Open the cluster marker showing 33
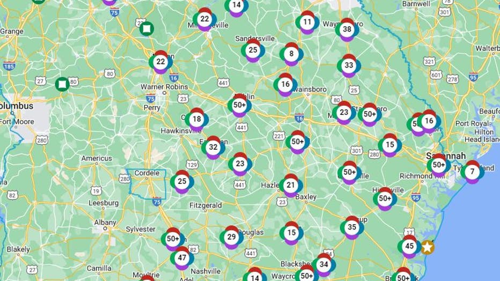500x281 pixels. pyautogui.click(x=349, y=65)
